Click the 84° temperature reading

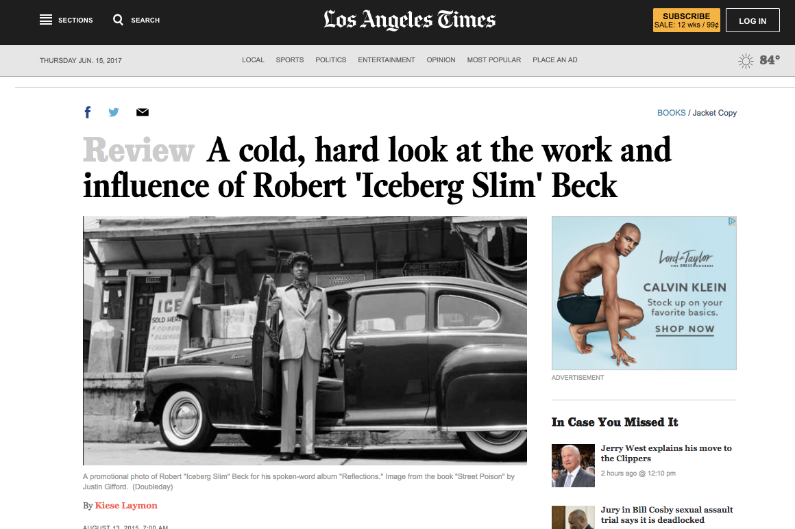(770, 60)
